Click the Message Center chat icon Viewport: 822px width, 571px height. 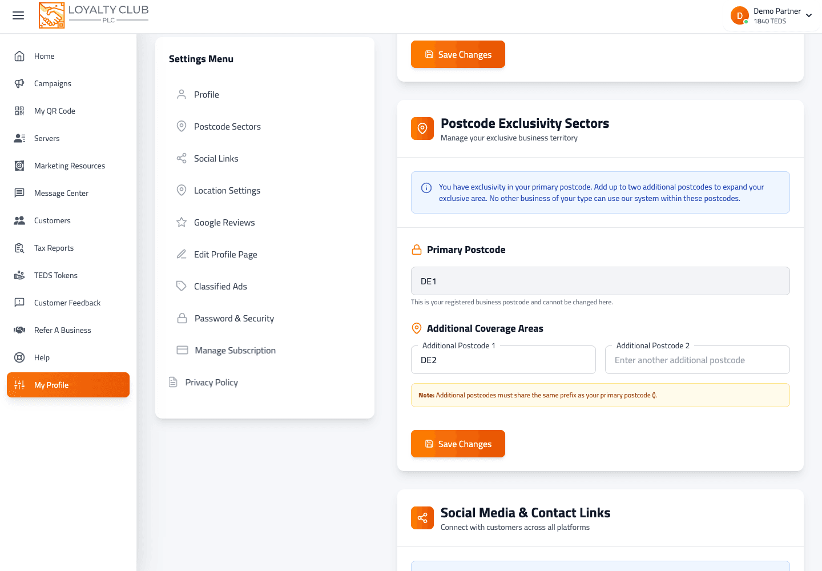coord(19,193)
